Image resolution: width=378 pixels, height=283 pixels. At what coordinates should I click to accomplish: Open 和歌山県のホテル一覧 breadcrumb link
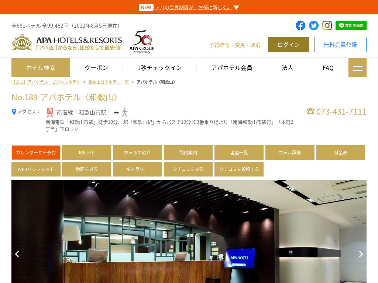pyautogui.click(x=109, y=82)
